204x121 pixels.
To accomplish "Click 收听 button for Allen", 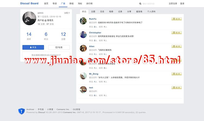I will click(177, 46).
